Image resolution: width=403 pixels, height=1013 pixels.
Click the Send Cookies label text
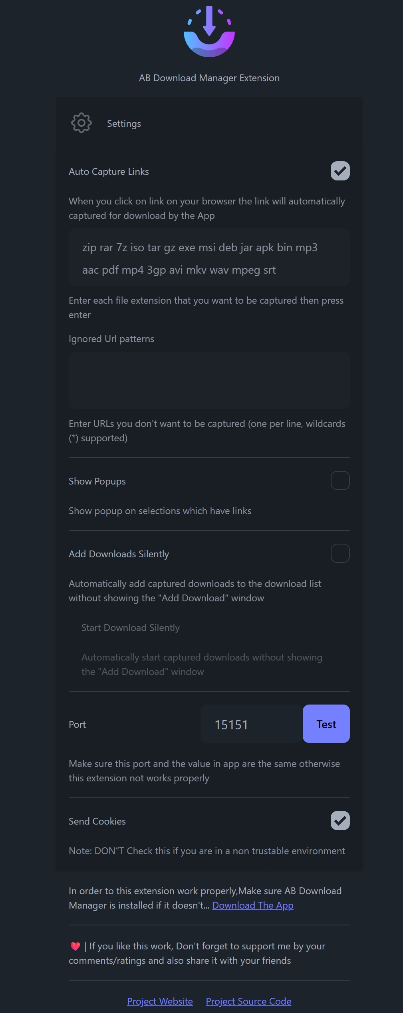pos(97,821)
